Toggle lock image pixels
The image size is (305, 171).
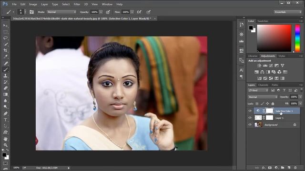262,104
